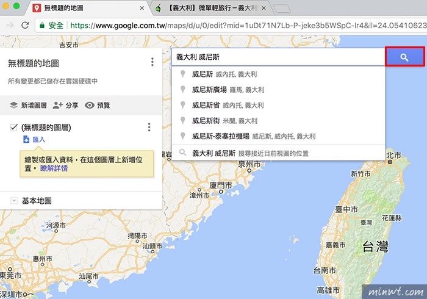Select 威尼斯街 米蘭, 義大利 suggestion
The width and height of the screenshot is (427, 299).
click(x=224, y=121)
